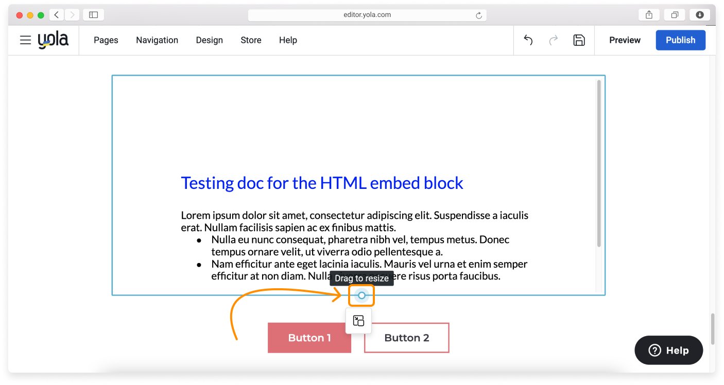Toggle the browser sidebar icon
This screenshot has height=385, width=724.
[93, 14]
